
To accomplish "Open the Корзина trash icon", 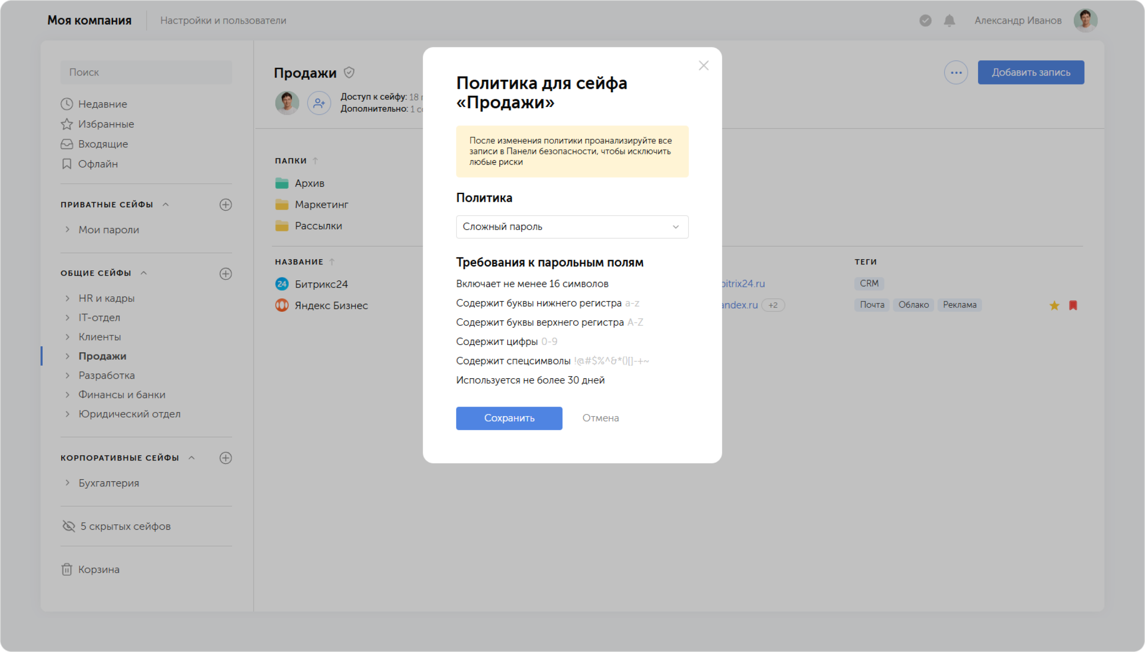I will pos(67,570).
